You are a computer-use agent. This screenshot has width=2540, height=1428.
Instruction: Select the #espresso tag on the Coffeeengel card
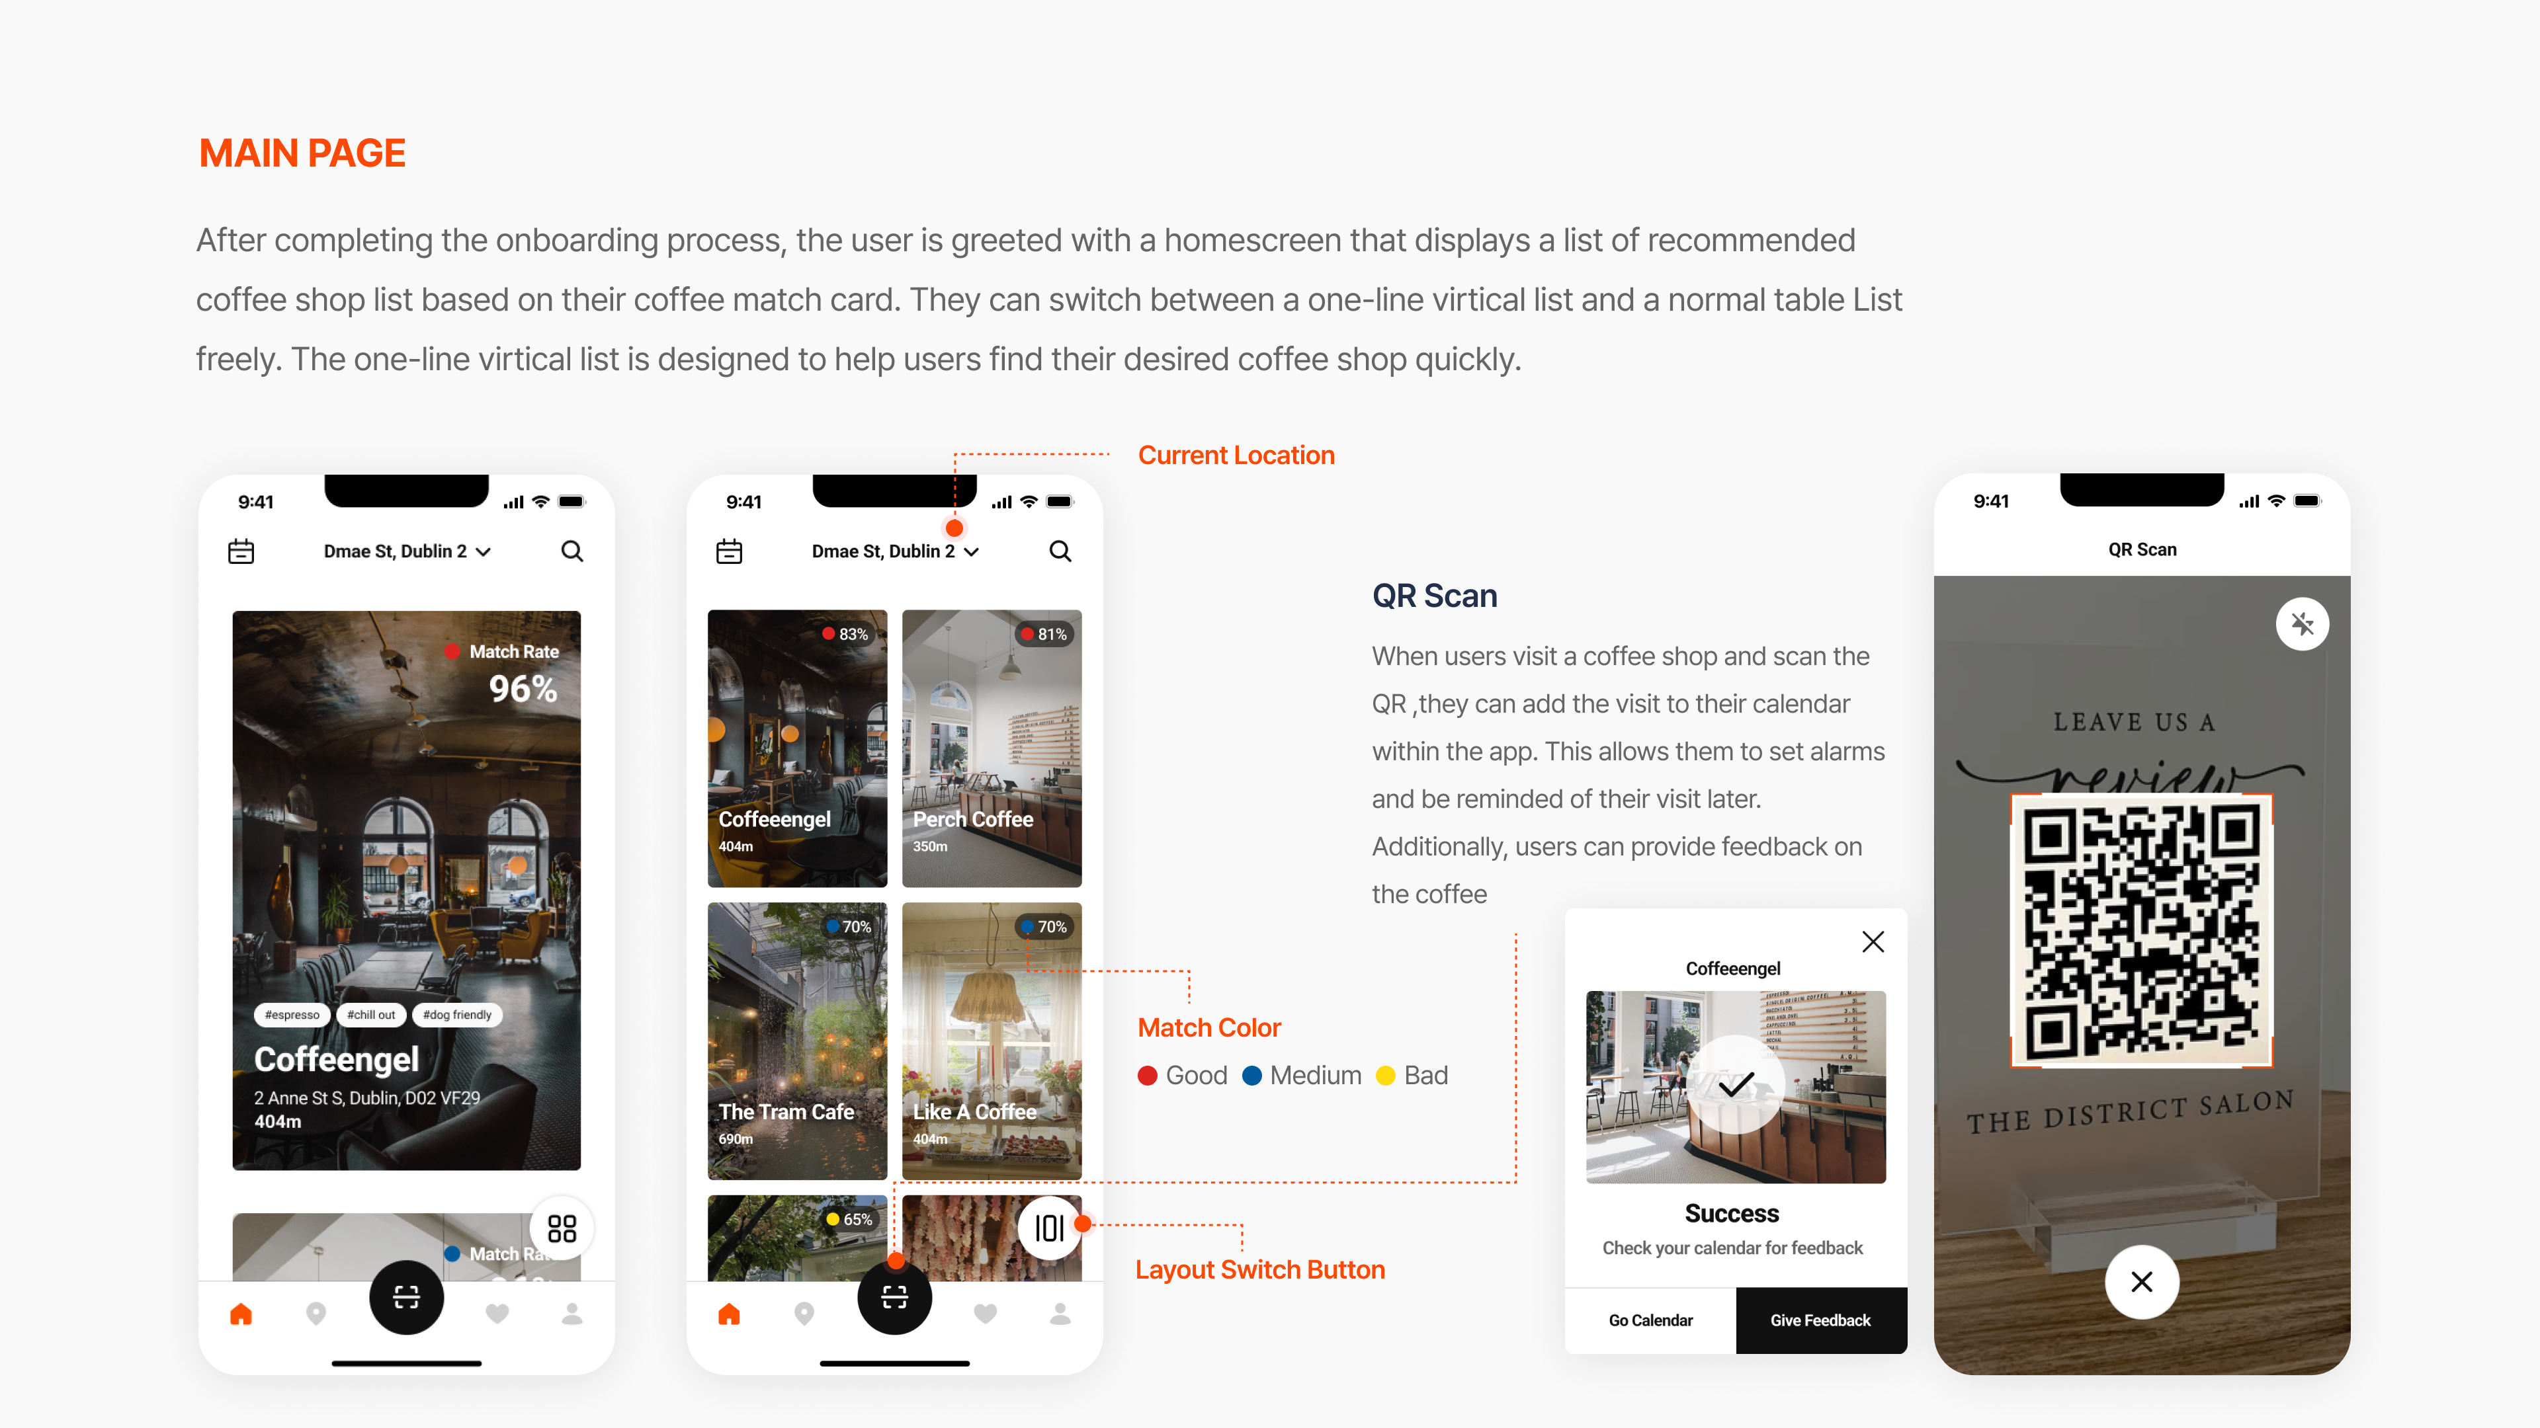(292, 1015)
